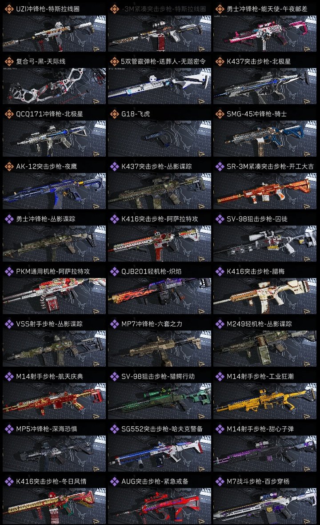
Task: Click the orange diamond icon next to 复合弓-黑-天际线
Action: [x=9, y=61]
